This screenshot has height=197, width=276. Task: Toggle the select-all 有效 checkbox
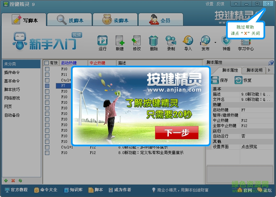(46, 63)
